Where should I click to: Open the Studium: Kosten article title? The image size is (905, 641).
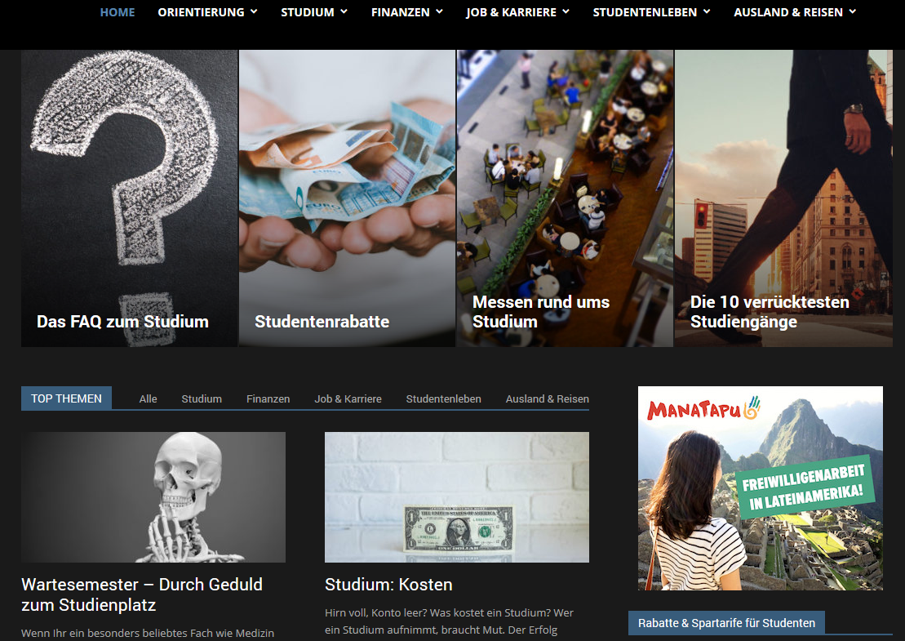pyautogui.click(x=388, y=585)
